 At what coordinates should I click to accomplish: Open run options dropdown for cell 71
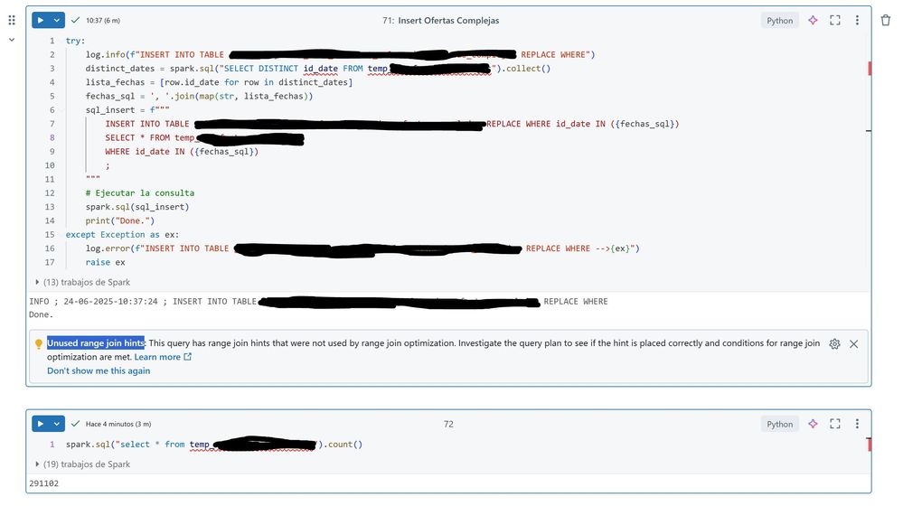coord(57,20)
